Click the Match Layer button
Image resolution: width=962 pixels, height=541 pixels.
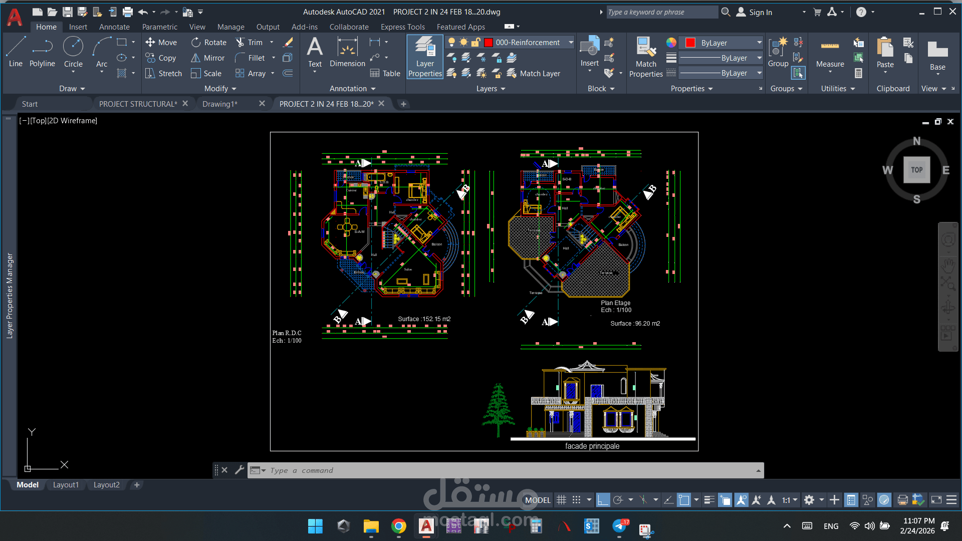534,74
